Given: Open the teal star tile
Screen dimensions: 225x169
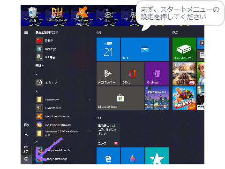Looking at the screenshot, I should [x=157, y=156].
